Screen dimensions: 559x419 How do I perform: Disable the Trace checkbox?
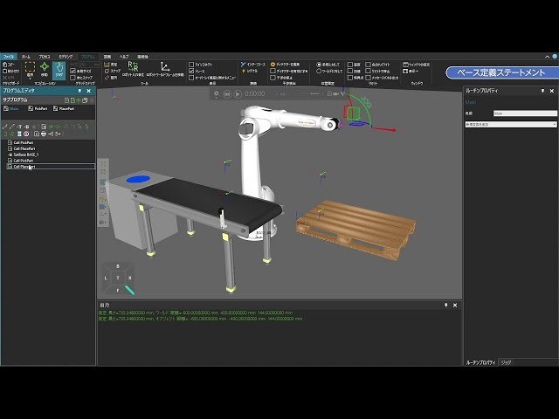tap(191, 71)
